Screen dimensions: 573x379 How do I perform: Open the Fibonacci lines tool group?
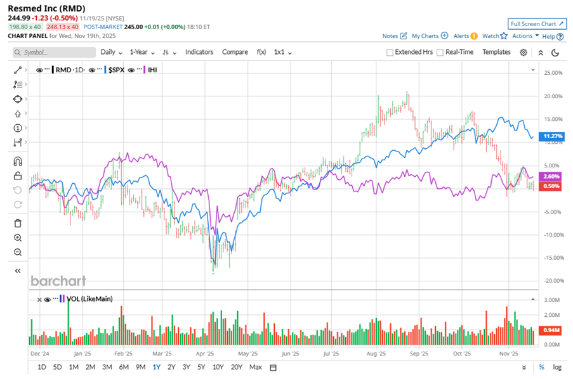point(18,84)
